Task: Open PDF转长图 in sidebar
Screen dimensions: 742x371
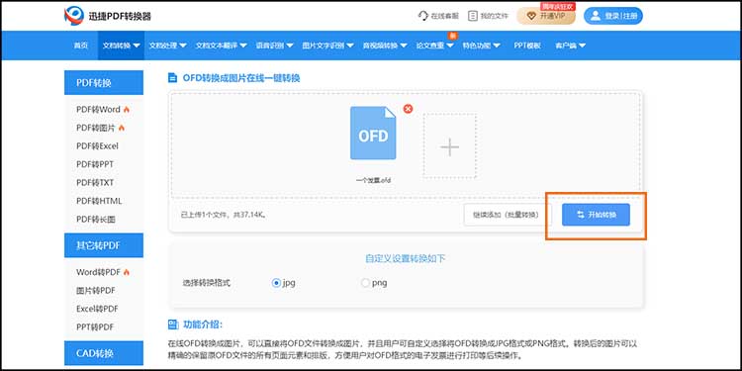Action: [x=96, y=220]
